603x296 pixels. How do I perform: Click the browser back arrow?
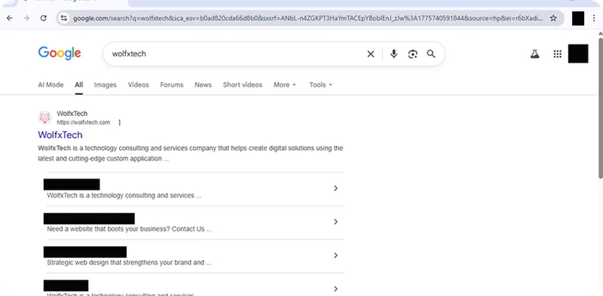tap(10, 18)
